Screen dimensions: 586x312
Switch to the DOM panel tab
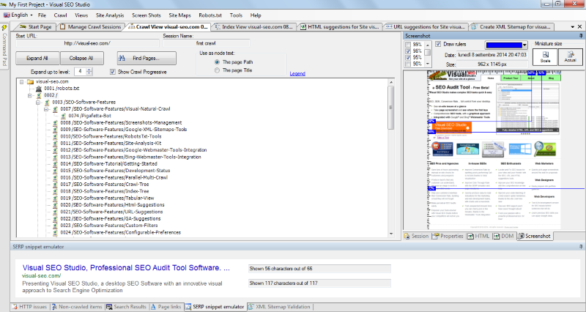(x=503, y=236)
